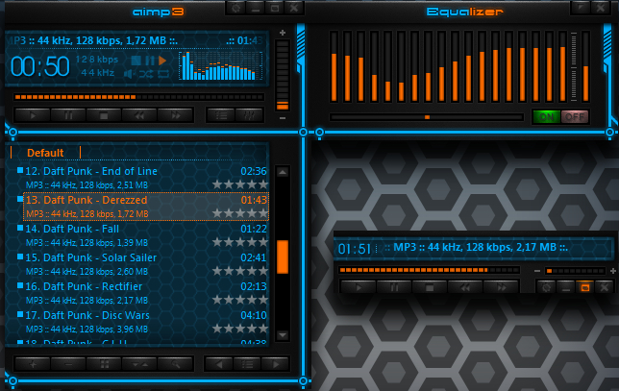Go to next playlist with right arrow

point(276,364)
